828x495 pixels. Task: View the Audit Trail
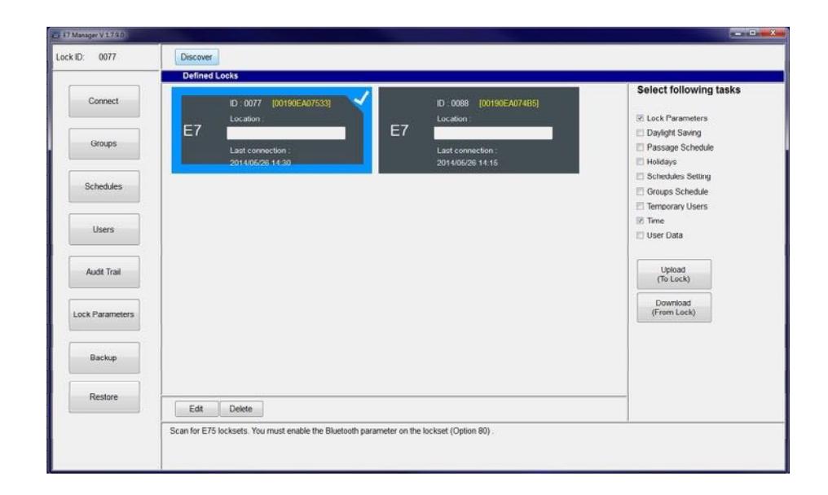click(x=104, y=272)
